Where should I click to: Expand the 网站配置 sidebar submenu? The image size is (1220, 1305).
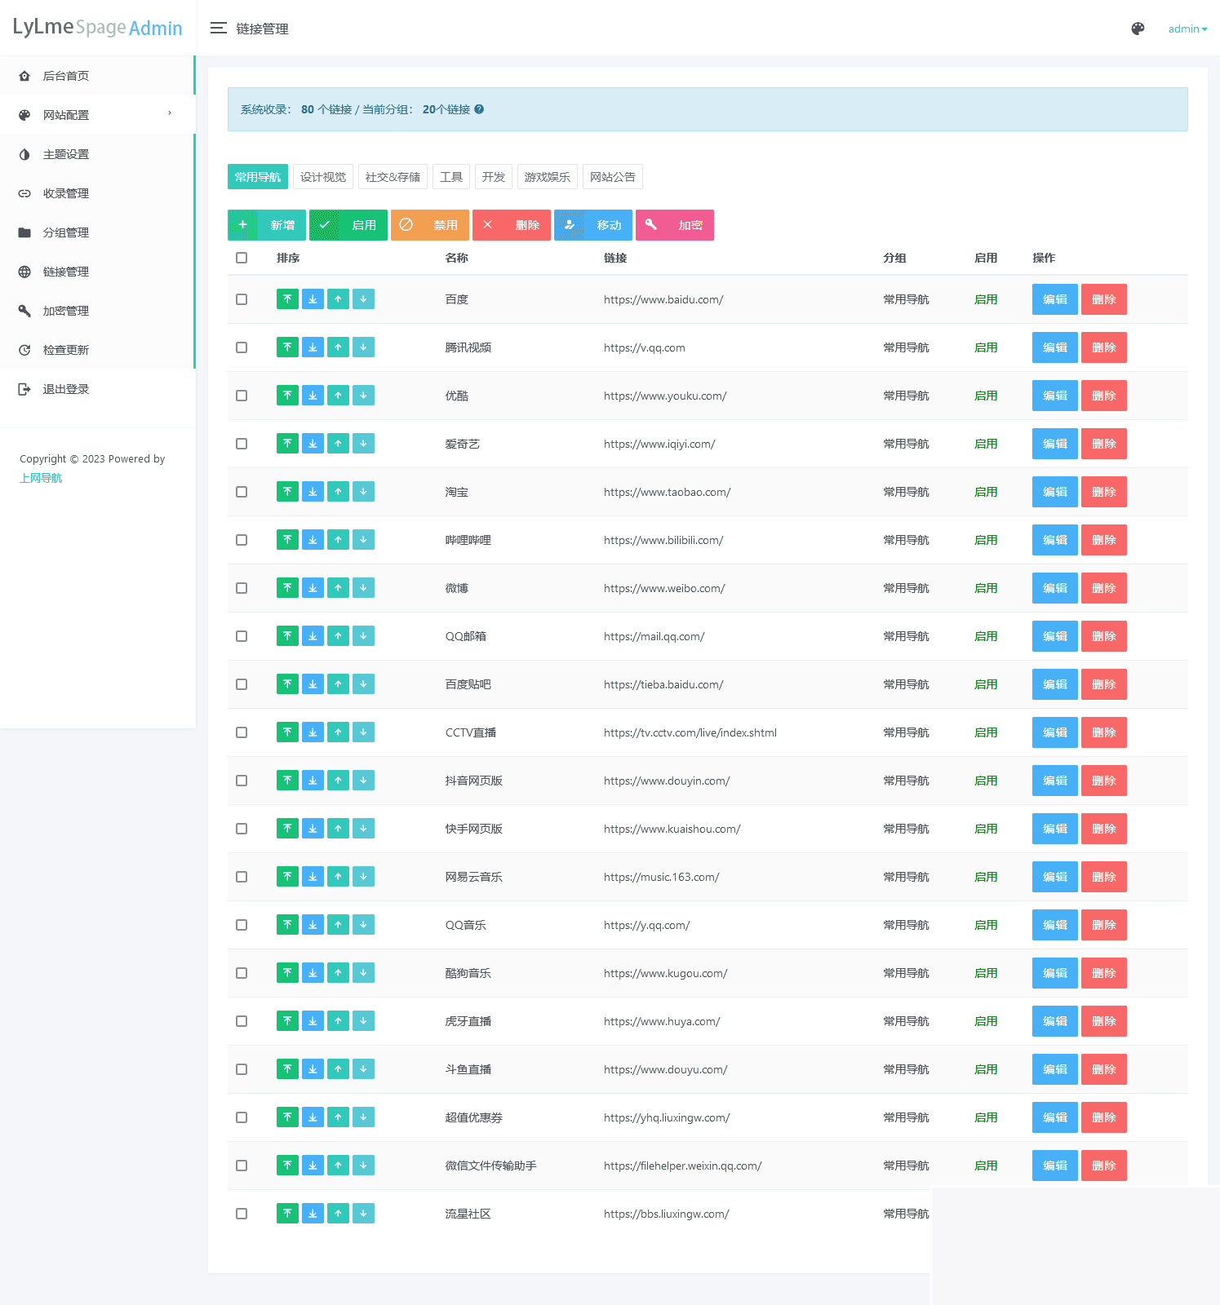coord(96,115)
